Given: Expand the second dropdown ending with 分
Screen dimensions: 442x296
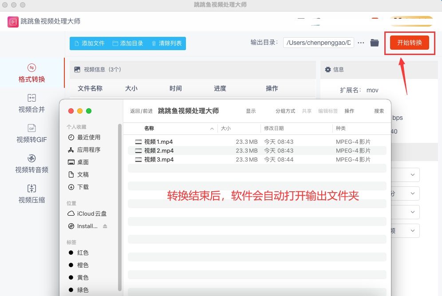Looking at the screenshot, I should coord(412,193).
